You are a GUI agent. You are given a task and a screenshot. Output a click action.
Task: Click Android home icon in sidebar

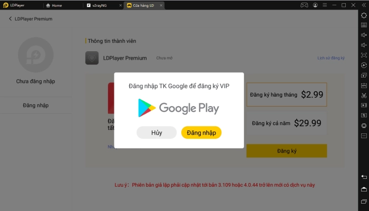tap(364, 189)
